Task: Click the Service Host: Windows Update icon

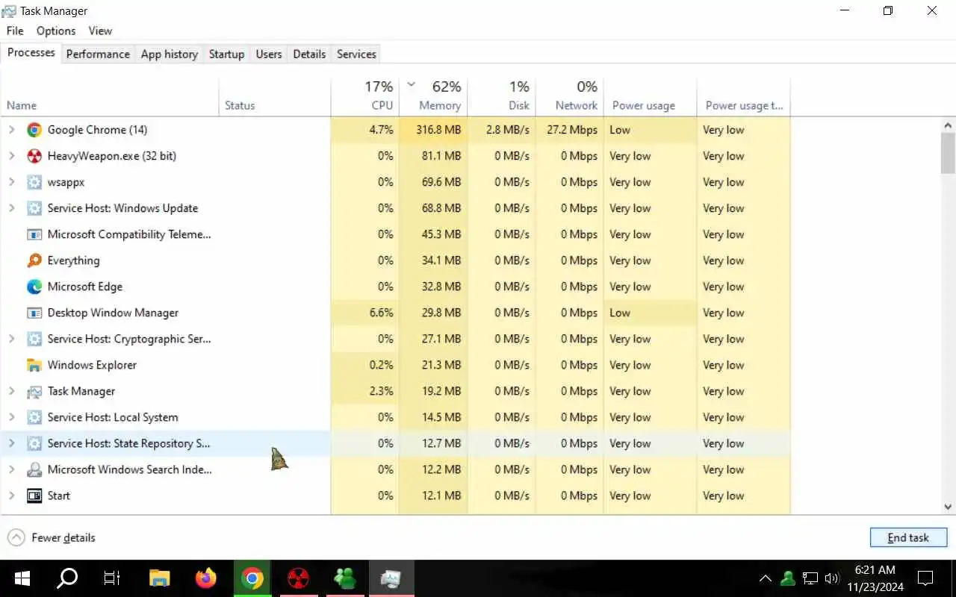Action: point(34,208)
